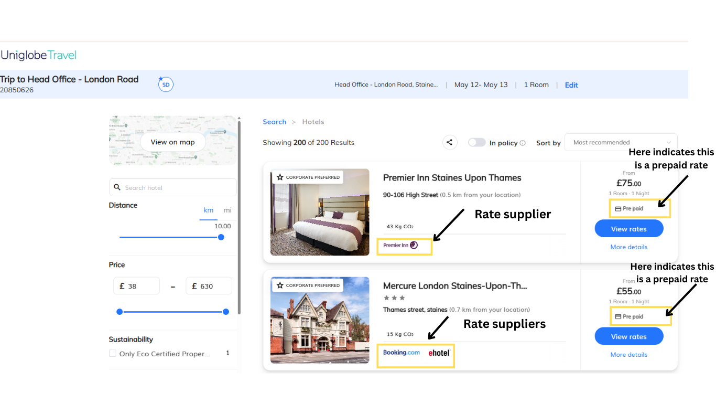This screenshot has height=403, width=716.
Task: Click the minimum Price slider handle
Action: click(x=120, y=312)
